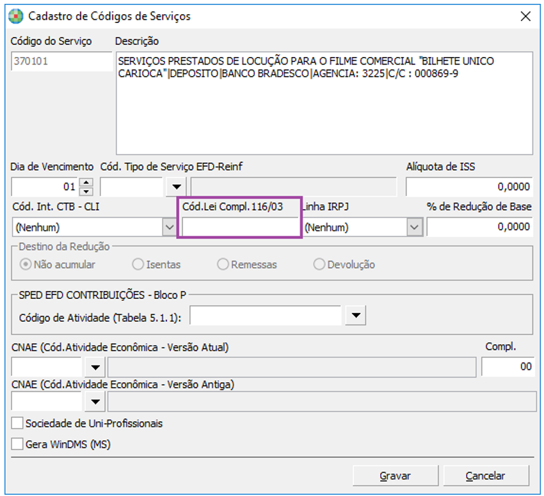Expand the Cód. Int. CTB - CLI combo box

tap(170, 227)
